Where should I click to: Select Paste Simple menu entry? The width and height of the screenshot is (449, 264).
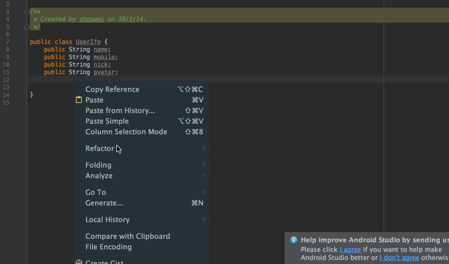142,121
